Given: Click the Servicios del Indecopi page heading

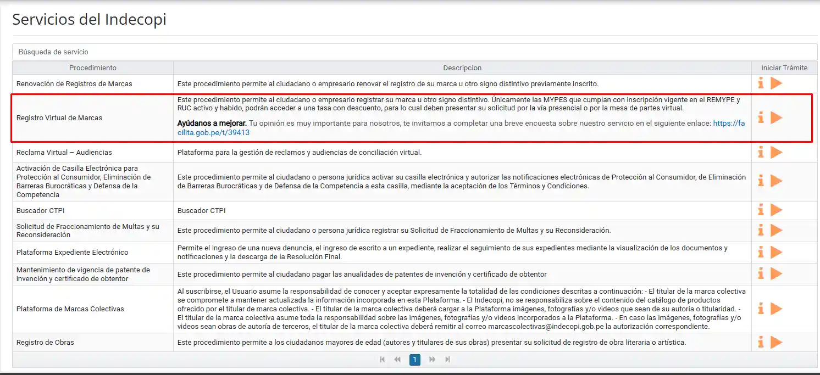Looking at the screenshot, I should click(89, 19).
